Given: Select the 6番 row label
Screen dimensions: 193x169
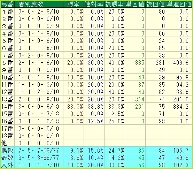Looking at the screenshot, I should (x=8, y=48).
